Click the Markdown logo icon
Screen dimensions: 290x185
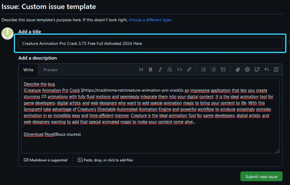[x=26, y=160]
